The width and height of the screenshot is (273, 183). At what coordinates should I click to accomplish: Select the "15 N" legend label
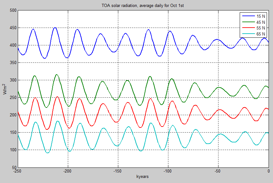pos(260,16)
